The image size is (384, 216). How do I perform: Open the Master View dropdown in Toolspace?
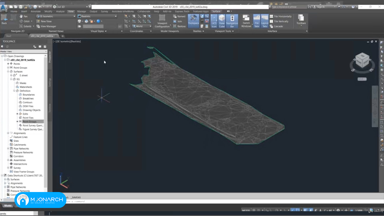coord(24,52)
